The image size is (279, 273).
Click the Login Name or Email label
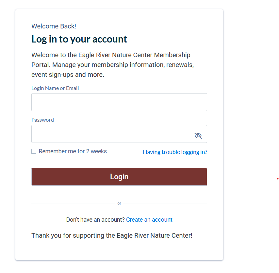coord(55,88)
